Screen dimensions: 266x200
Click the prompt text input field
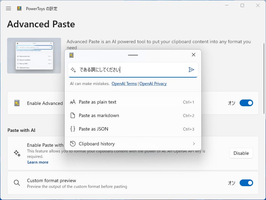point(133,70)
